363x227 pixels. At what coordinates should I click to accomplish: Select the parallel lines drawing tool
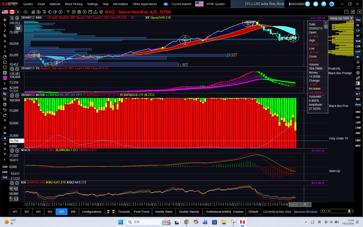click(x=5, y=35)
